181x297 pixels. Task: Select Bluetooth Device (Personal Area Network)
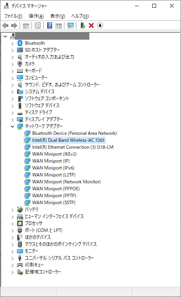click(x=74, y=133)
